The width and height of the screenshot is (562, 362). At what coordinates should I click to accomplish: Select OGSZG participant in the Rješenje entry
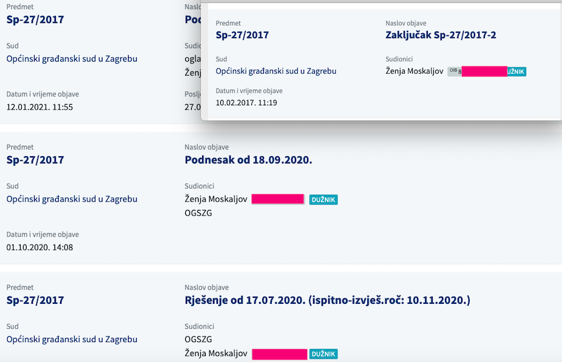[x=198, y=339]
